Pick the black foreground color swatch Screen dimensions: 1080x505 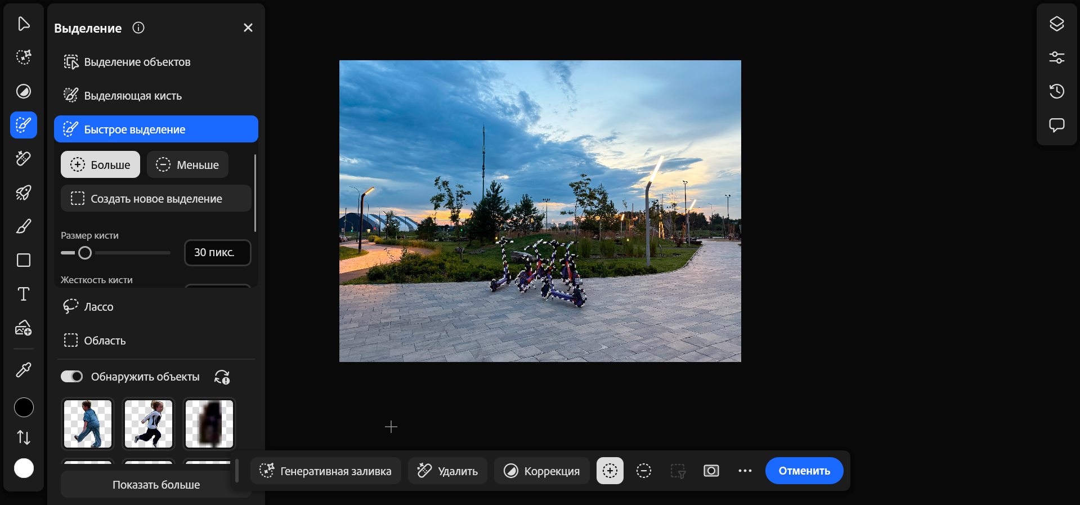coord(24,407)
